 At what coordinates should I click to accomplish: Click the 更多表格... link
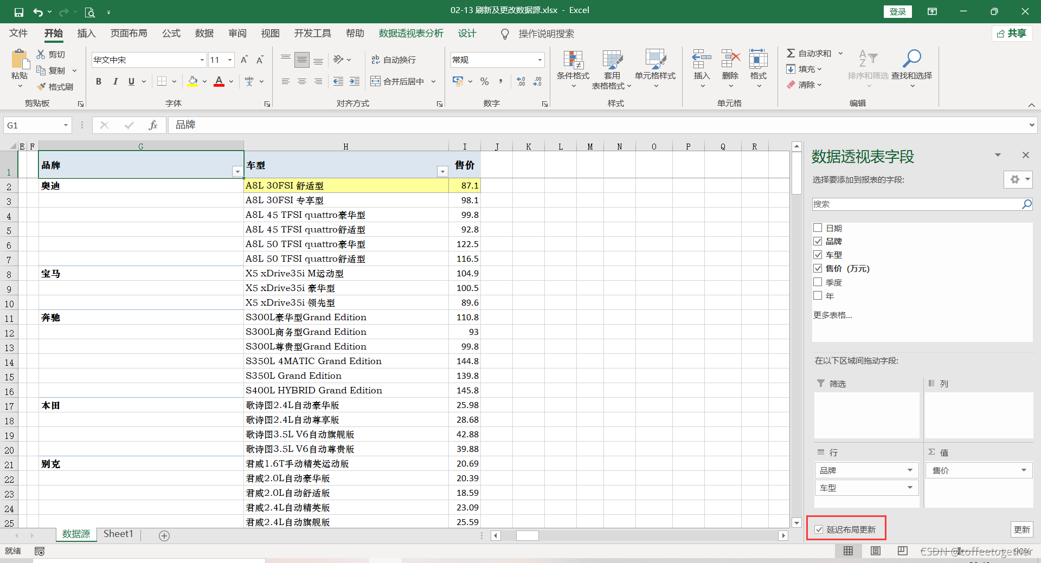click(x=832, y=315)
